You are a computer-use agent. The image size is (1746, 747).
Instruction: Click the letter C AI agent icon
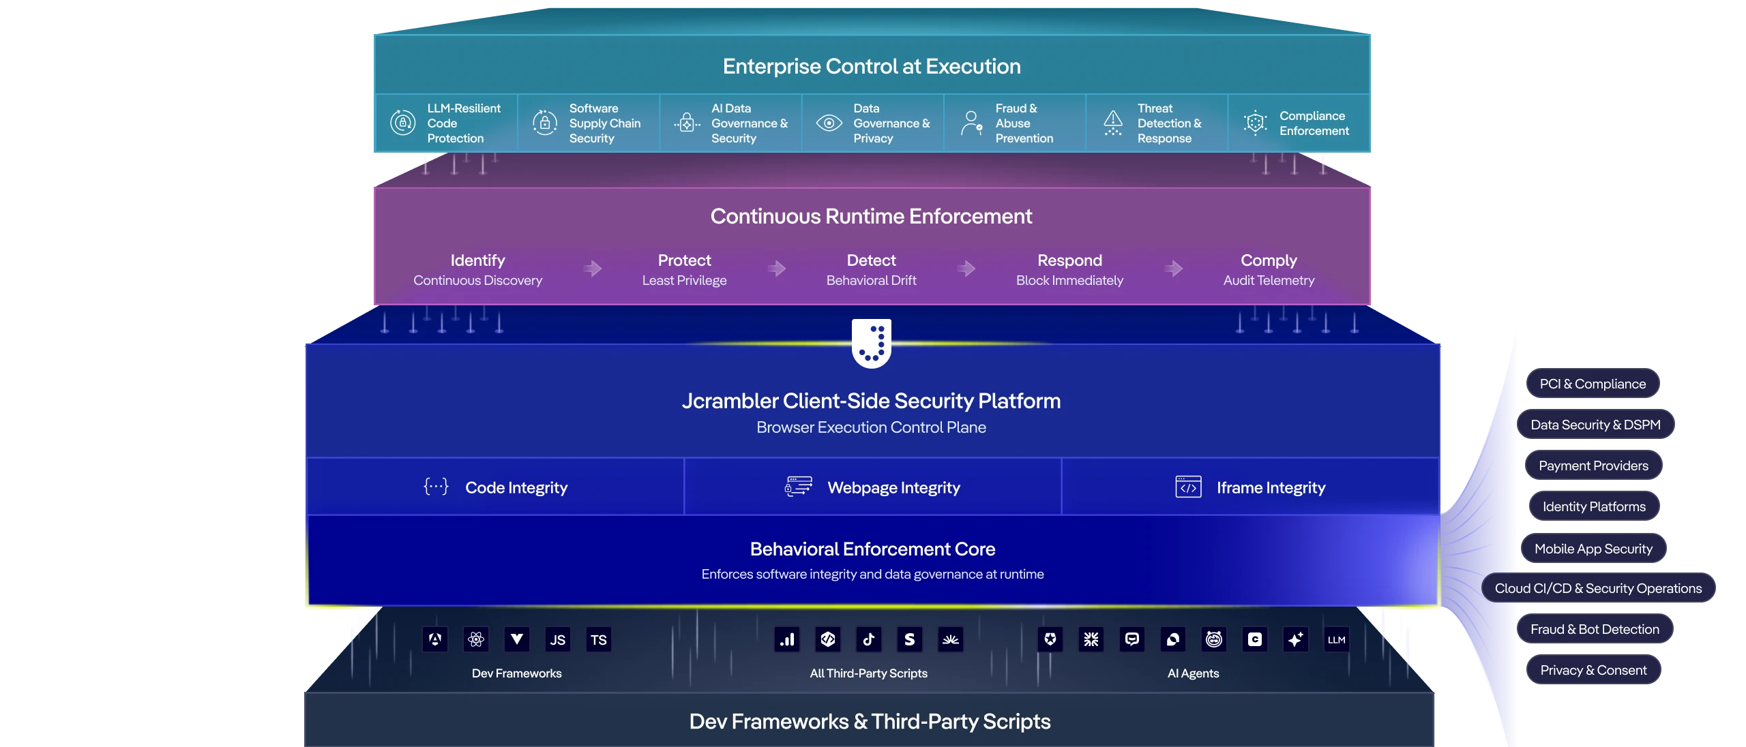click(1255, 639)
